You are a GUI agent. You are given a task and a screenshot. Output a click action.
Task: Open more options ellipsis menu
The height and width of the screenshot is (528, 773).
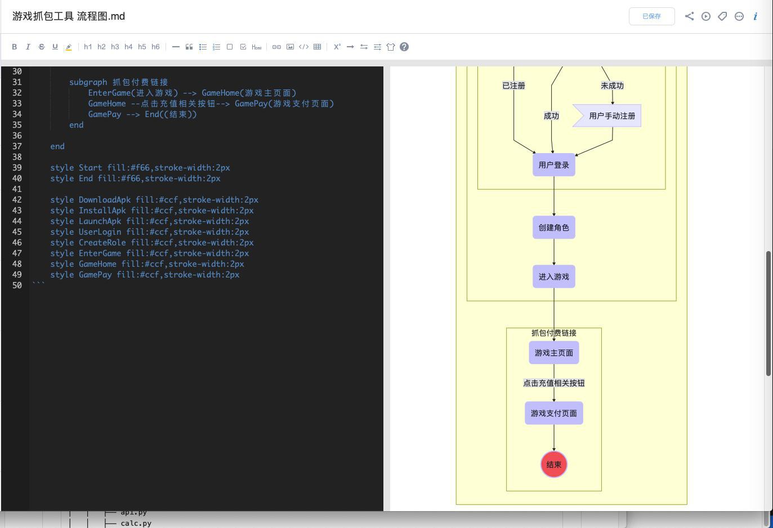[x=739, y=16]
